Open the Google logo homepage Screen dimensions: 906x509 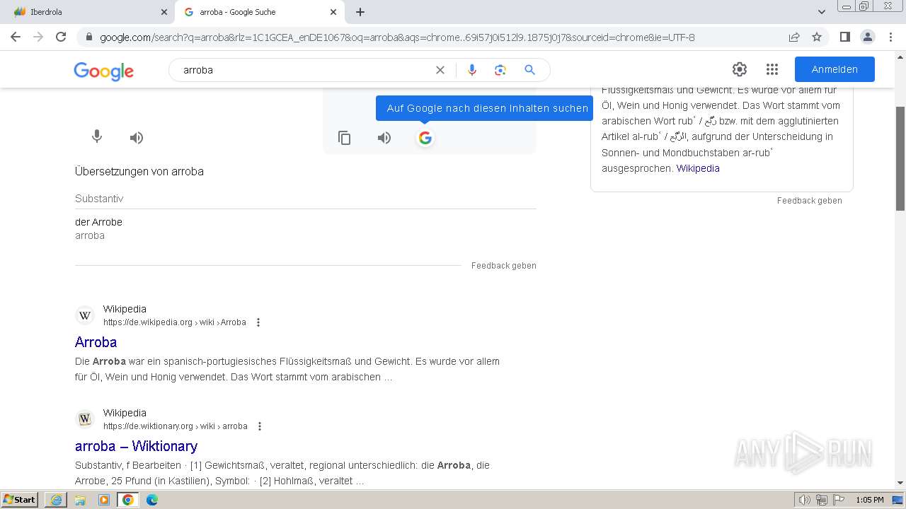[x=103, y=71]
